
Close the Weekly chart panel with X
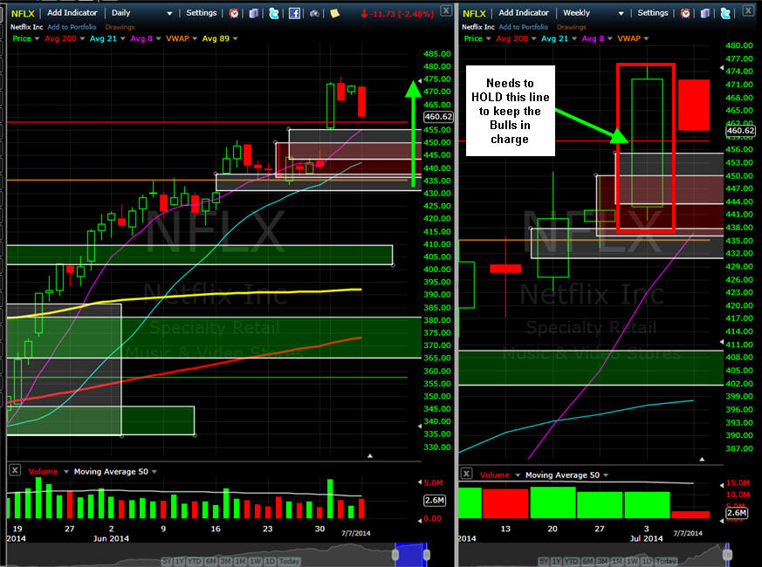tap(748, 10)
